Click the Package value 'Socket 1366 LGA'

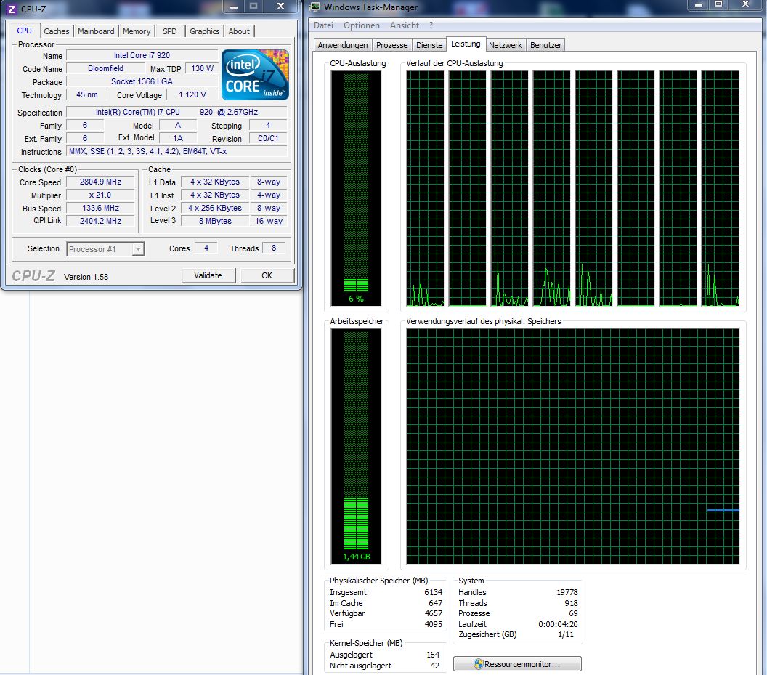click(142, 82)
